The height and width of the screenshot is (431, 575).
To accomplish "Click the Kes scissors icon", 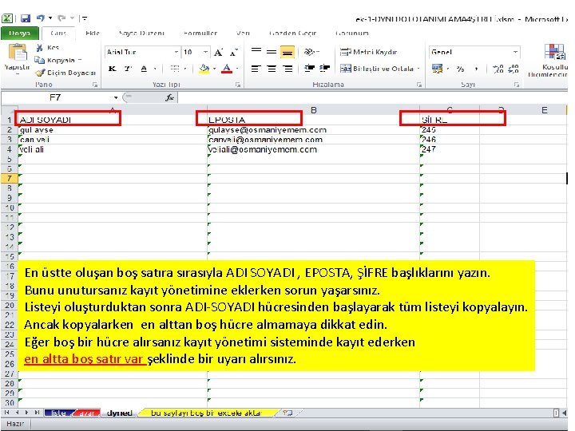I will [40, 48].
